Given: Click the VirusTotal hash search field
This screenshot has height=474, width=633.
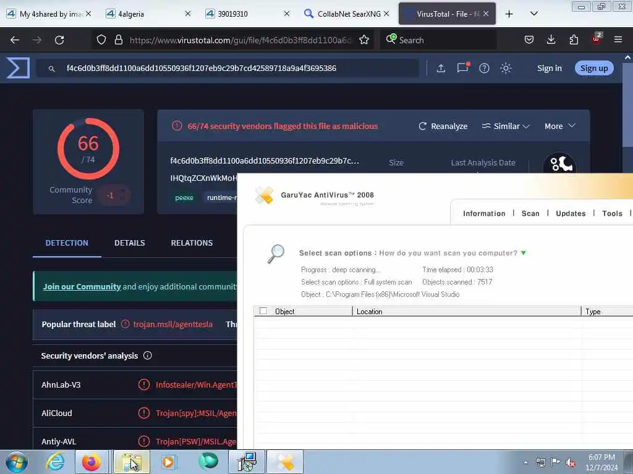Looking at the screenshot, I should (x=228, y=68).
